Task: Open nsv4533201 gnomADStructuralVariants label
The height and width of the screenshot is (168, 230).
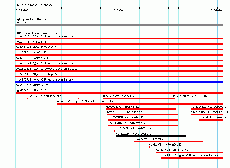Action: pyautogui.click(x=86, y=101)
